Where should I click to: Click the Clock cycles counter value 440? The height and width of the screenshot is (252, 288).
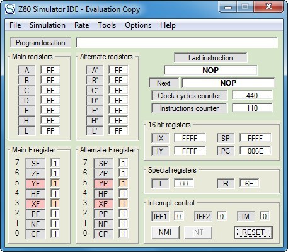pyautogui.click(x=252, y=96)
